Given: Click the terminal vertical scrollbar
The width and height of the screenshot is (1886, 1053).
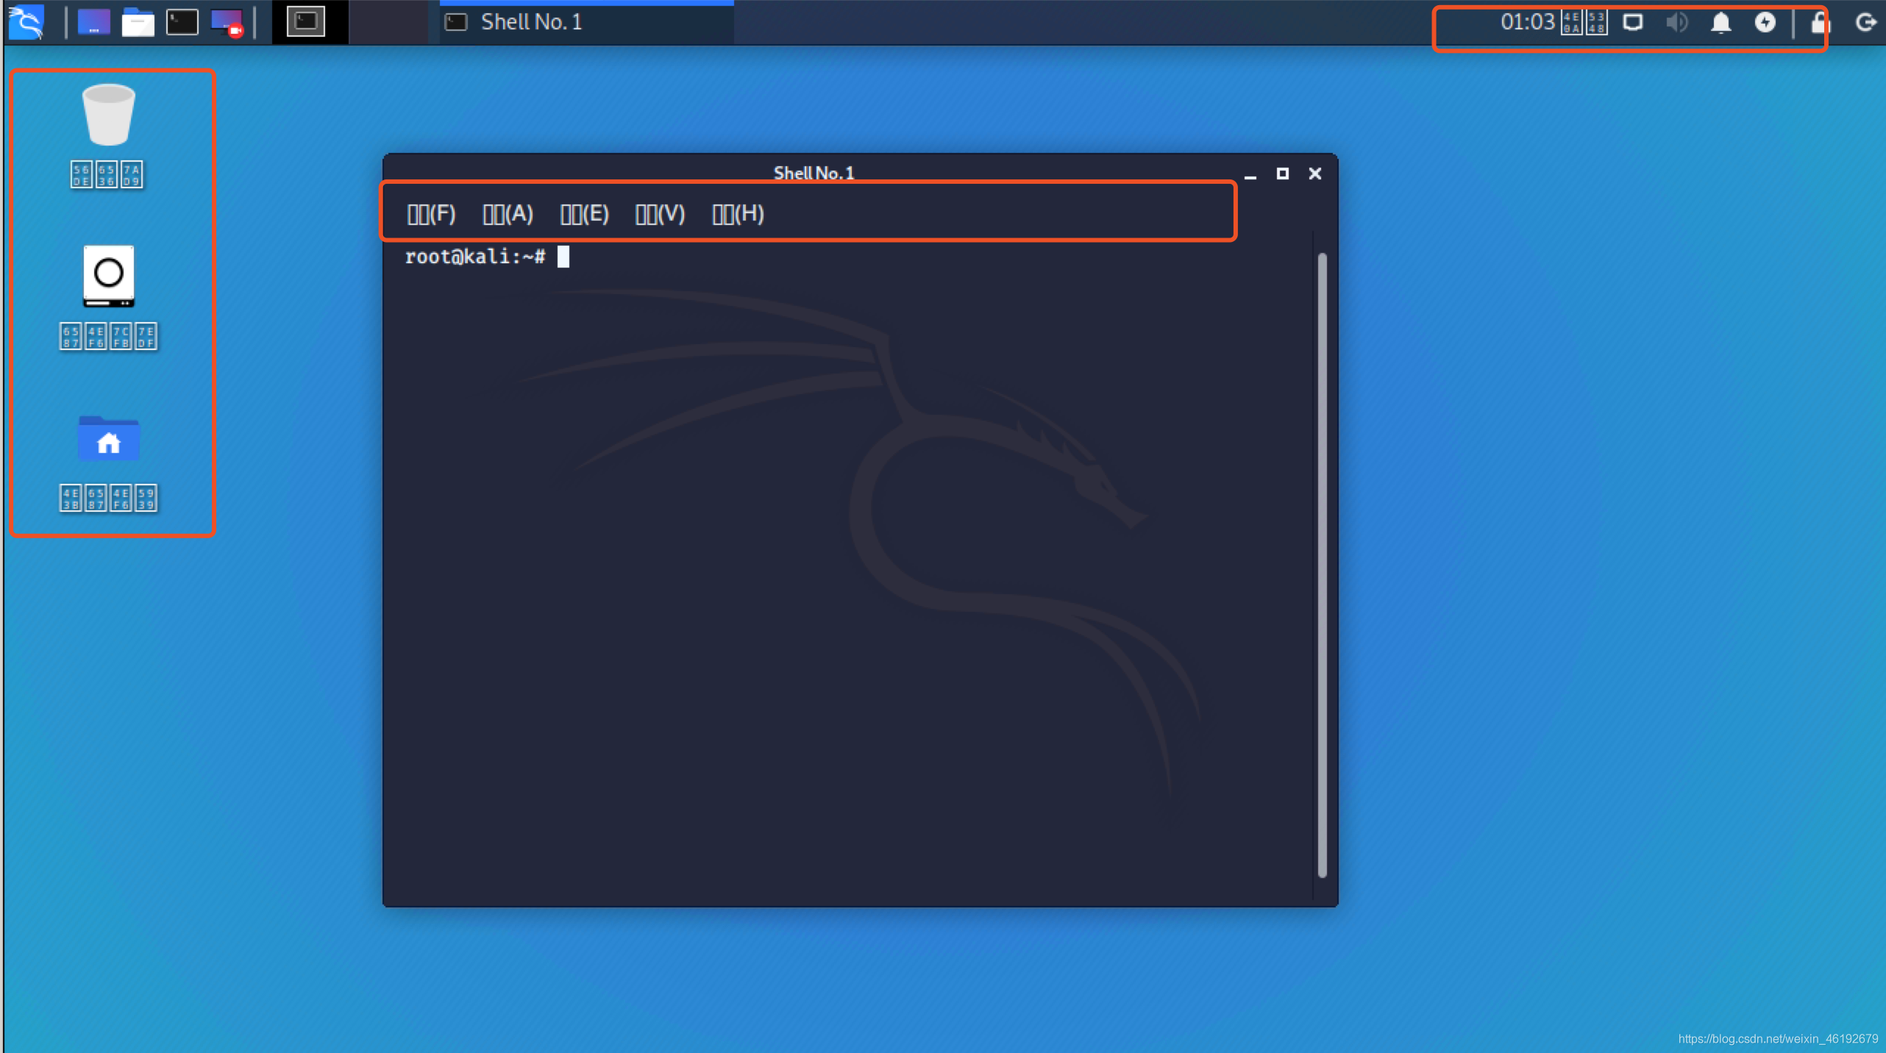Looking at the screenshot, I should pos(1322,565).
